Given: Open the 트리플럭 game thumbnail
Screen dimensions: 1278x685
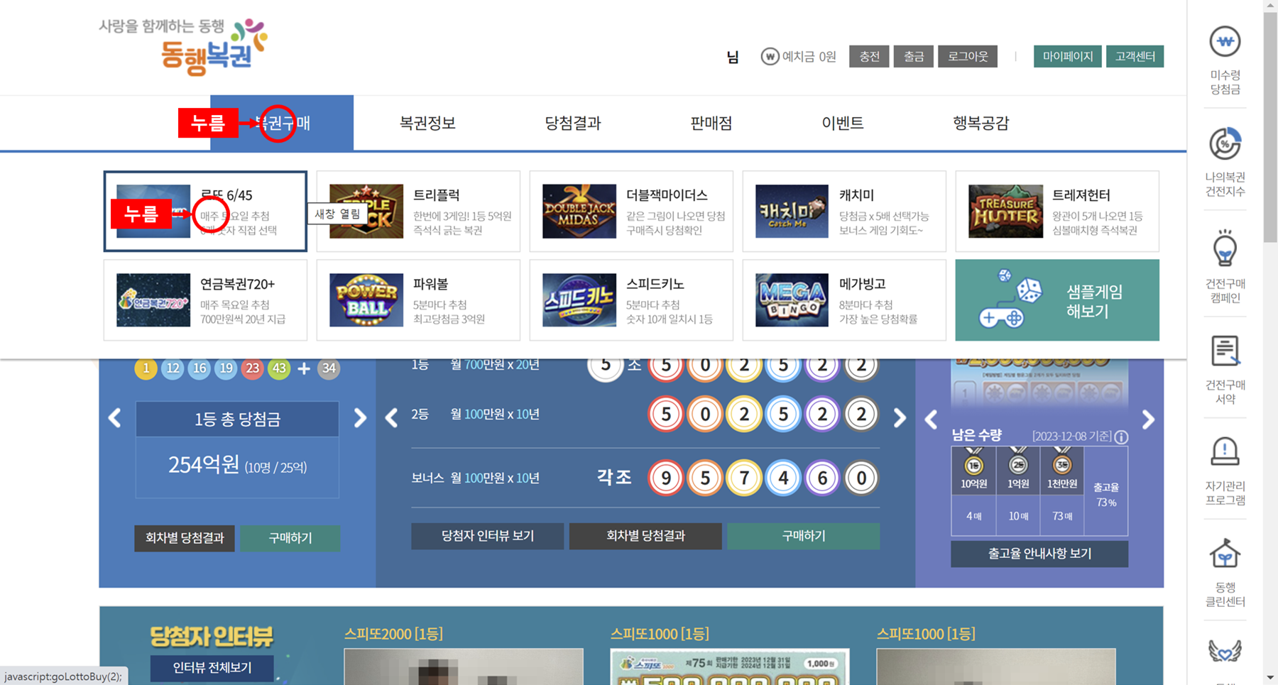Looking at the screenshot, I should [x=366, y=211].
